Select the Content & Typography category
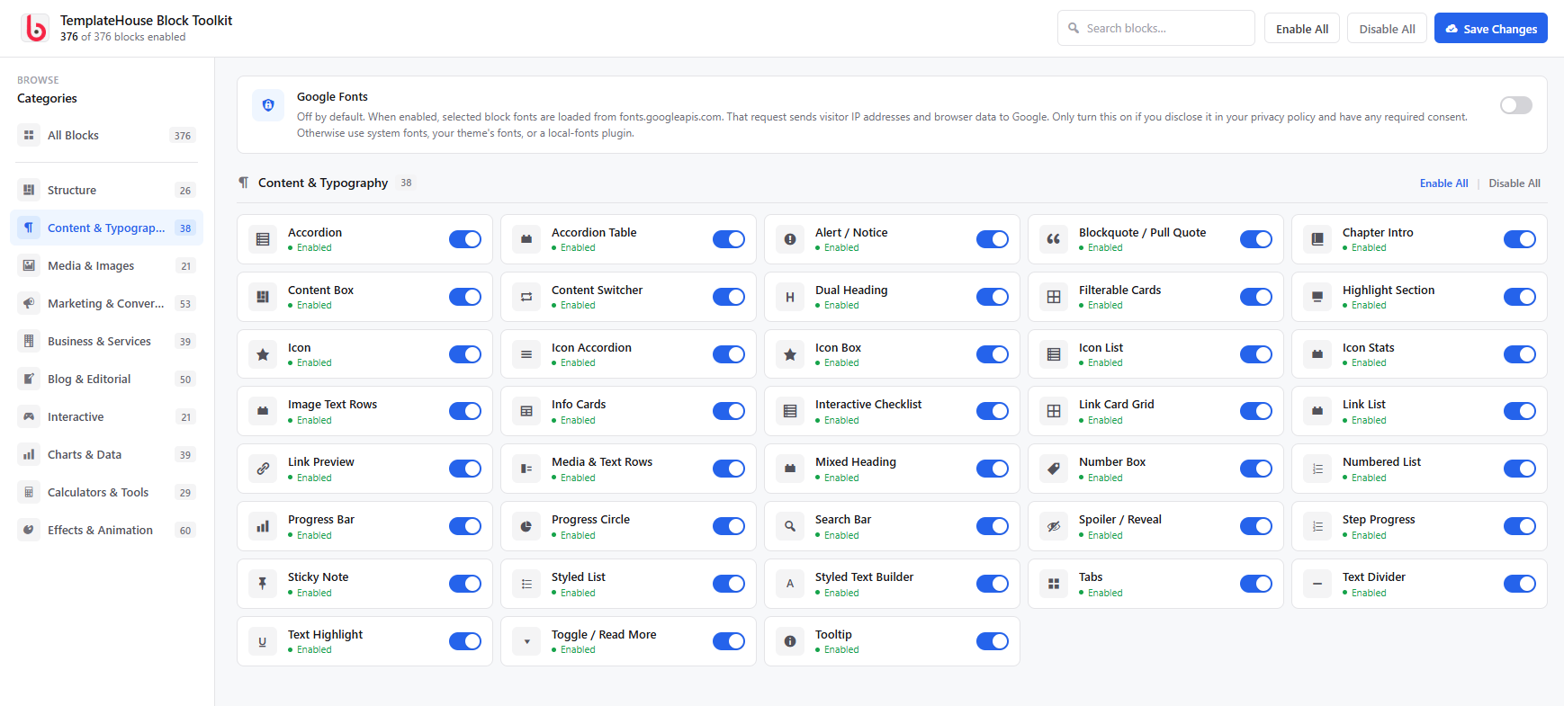The image size is (1564, 706). pos(106,228)
